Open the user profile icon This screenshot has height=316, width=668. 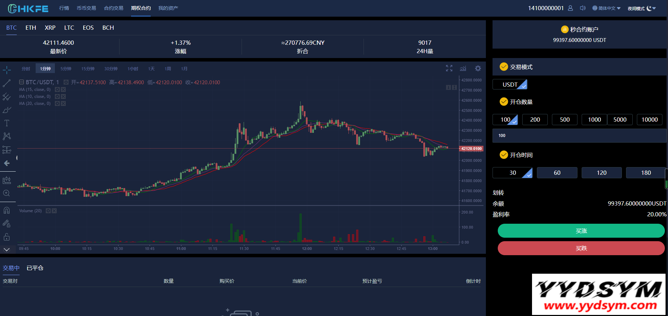(x=570, y=8)
